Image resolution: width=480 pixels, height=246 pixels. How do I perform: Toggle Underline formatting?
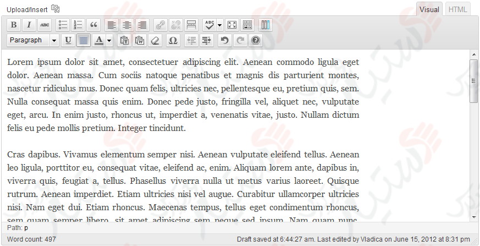coord(68,40)
